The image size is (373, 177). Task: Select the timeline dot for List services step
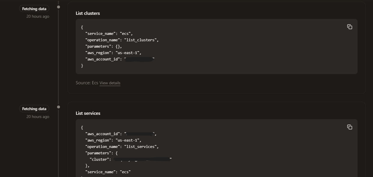click(59, 107)
